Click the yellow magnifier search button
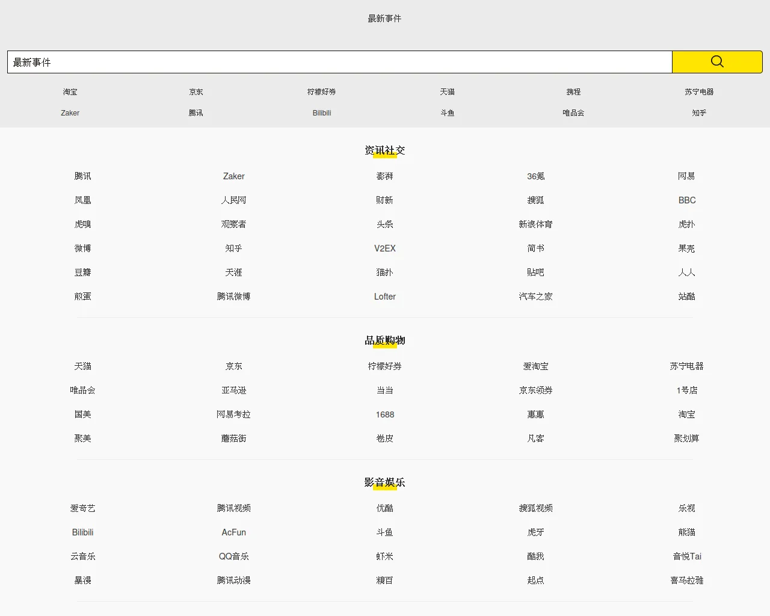 pos(717,62)
